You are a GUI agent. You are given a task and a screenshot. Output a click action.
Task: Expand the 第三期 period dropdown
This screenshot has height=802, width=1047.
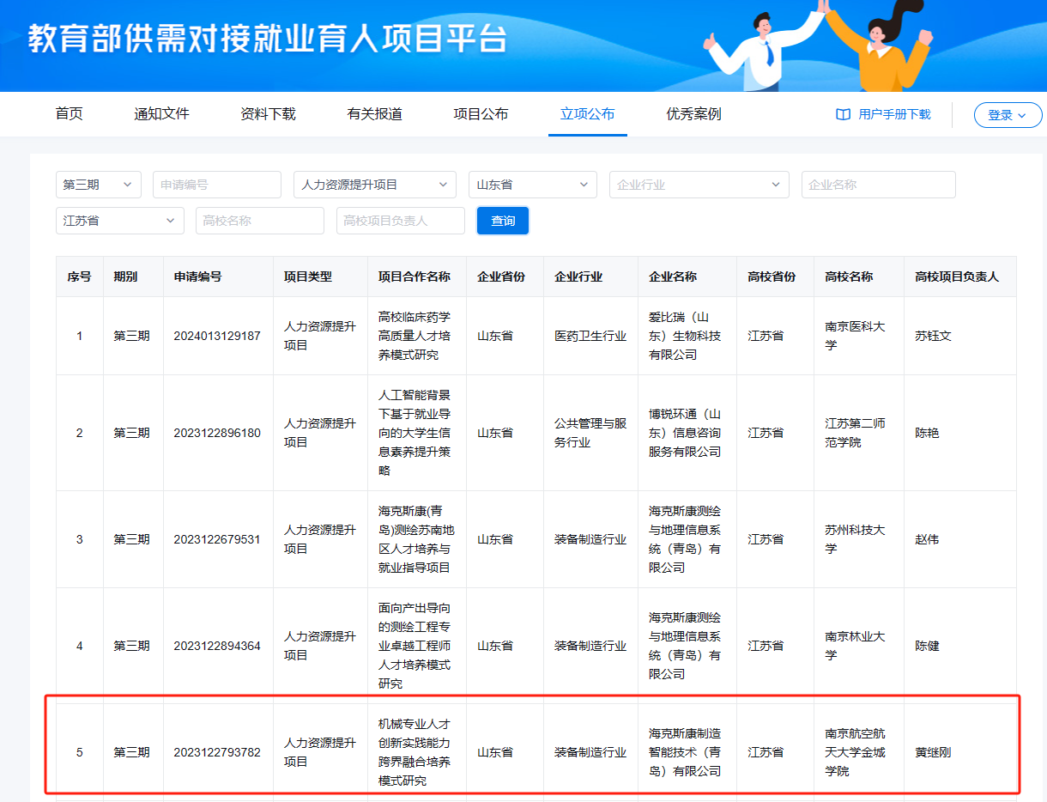[x=99, y=185]
